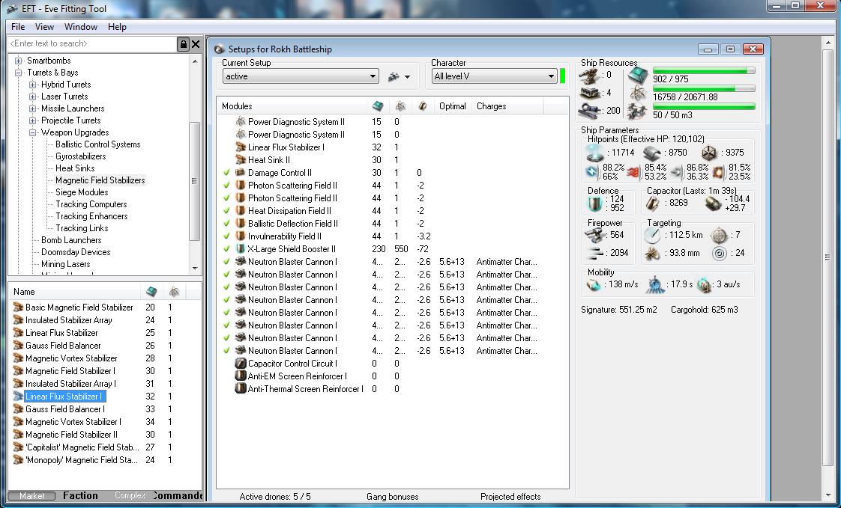Click the Defence shield tank icon

pos(595,203)
